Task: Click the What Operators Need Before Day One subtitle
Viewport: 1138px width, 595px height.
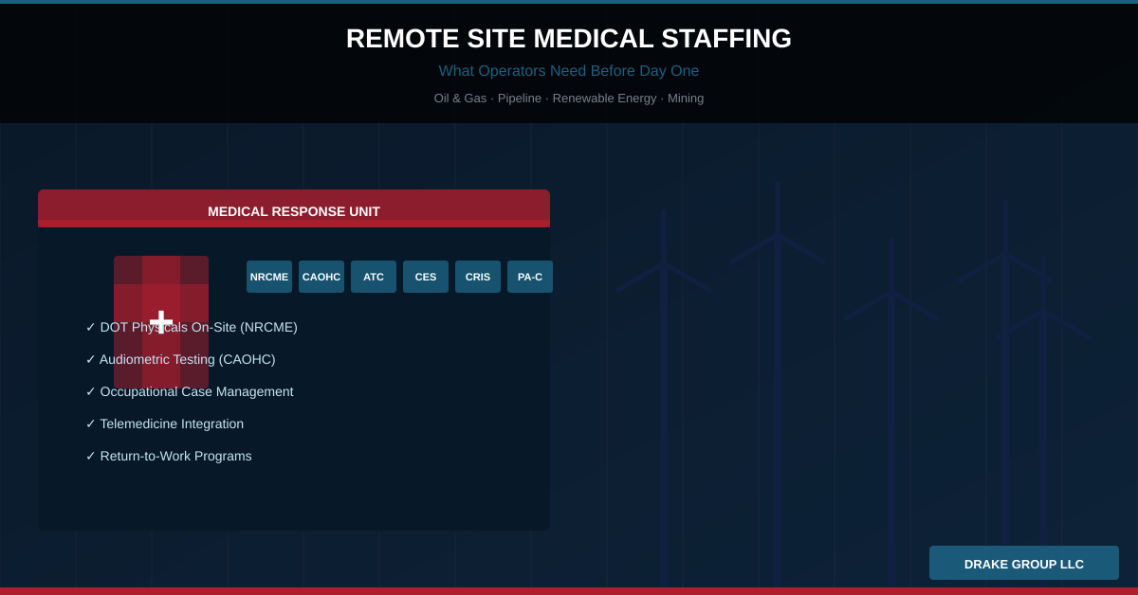Action: click(569, 71)
